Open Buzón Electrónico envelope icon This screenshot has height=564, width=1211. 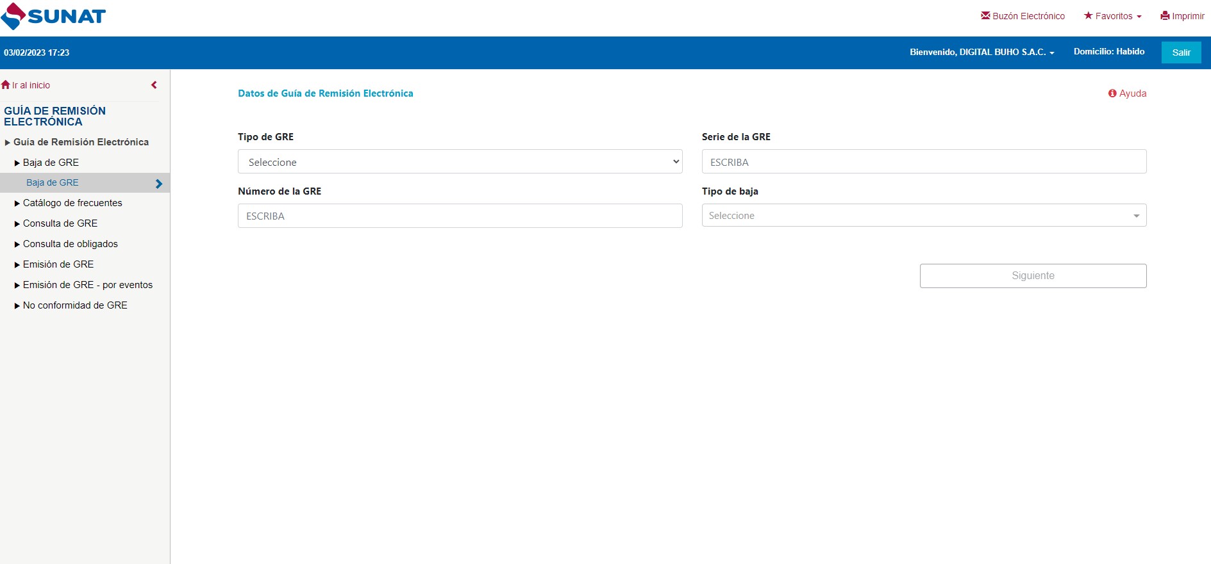coord(985,15)
